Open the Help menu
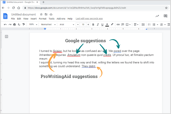This screenshot has height=114, width=171. [70, 19]
